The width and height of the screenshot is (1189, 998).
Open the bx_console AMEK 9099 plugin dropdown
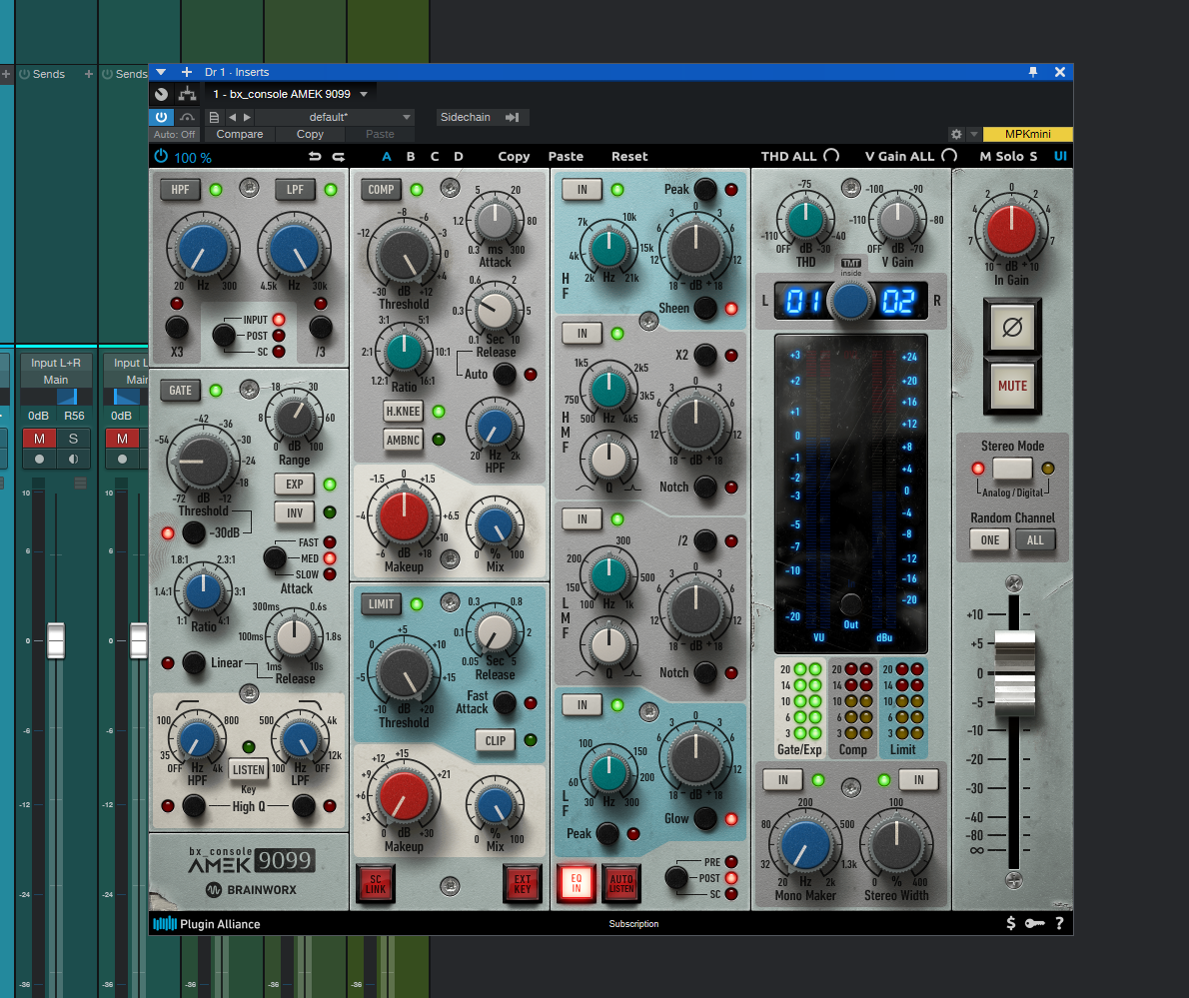coord(364,94)
